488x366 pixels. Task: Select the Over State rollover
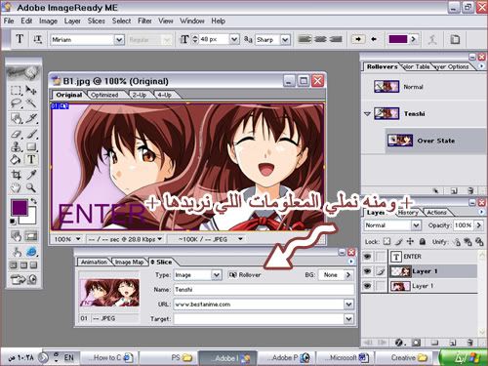(436, 141)
